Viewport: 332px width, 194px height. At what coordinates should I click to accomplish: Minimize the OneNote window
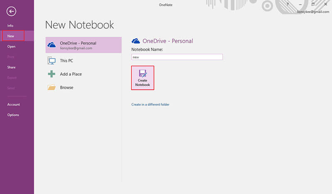coord(300,4)
